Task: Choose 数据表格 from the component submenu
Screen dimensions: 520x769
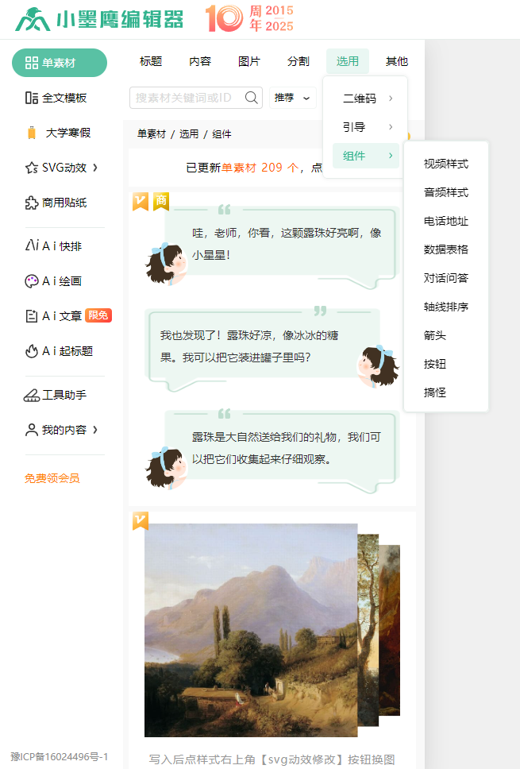Action: [446, 249]
